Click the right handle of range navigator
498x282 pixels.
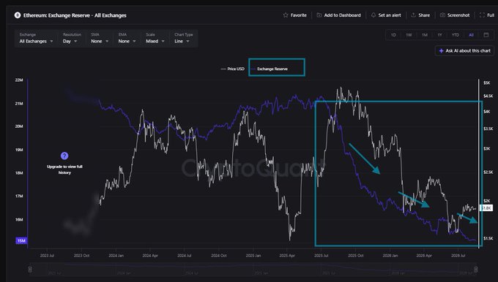[x=476, y=270]
